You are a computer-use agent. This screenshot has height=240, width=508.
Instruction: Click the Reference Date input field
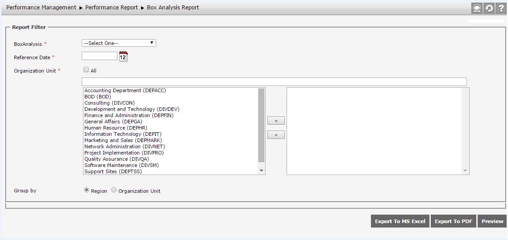(x=100, y=56)
